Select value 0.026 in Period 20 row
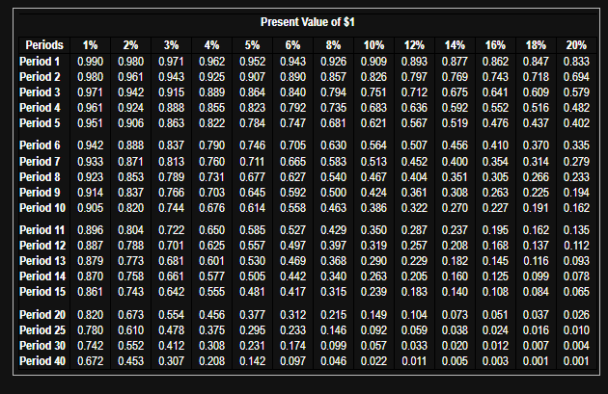 click(576, 315)
